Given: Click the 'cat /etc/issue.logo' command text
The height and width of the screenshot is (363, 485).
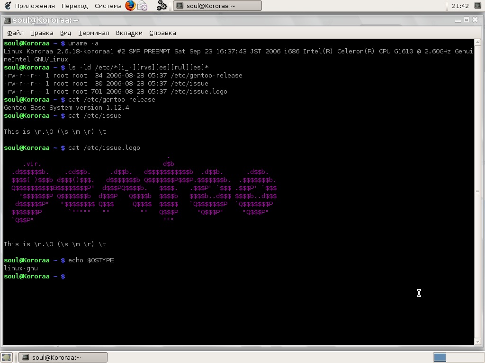Looking at the screenshot, I should point(104,147).
